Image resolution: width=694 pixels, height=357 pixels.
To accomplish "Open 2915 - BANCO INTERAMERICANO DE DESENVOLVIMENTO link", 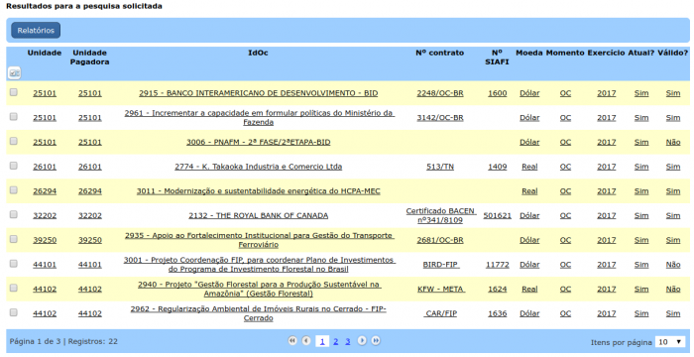I will pos(259,93).
